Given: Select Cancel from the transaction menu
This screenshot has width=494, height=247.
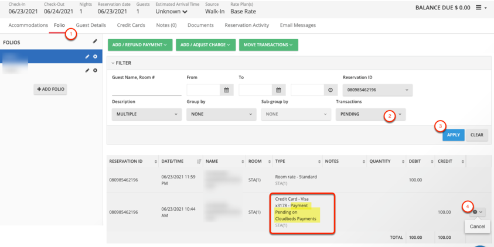Looking at the screenshot, I should point(477,227).
